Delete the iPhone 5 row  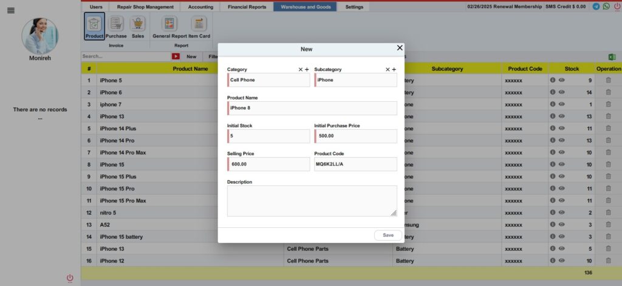pos(608,81)
